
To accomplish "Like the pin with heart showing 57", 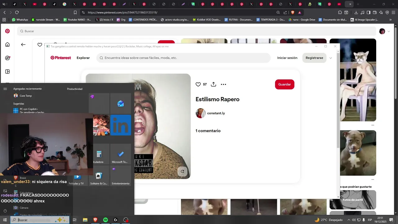I will click(198, 84).
